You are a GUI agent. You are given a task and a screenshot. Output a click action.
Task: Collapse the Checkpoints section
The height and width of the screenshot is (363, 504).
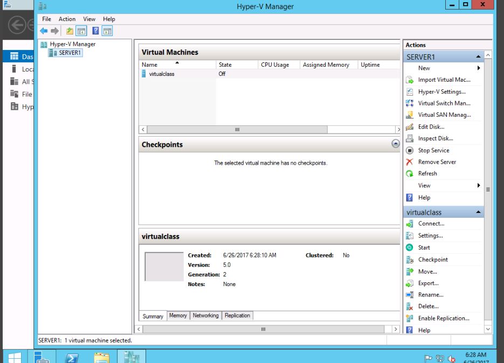[395, 144]
